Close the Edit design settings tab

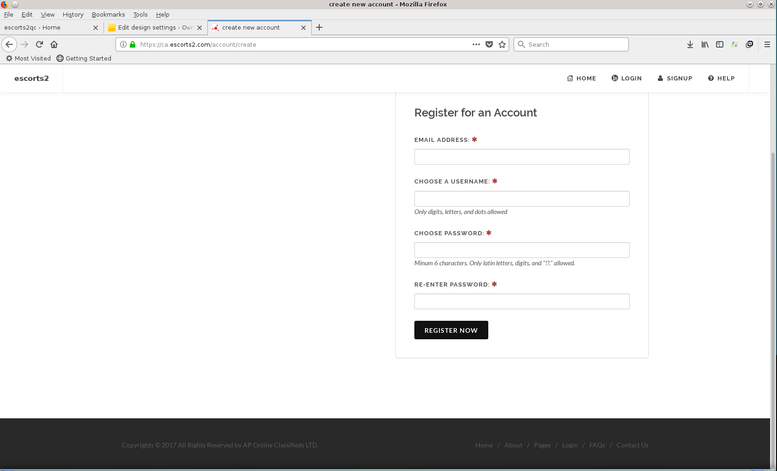tap(200, 28)
